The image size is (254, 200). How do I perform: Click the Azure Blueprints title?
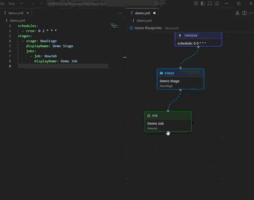click(148, 28)
